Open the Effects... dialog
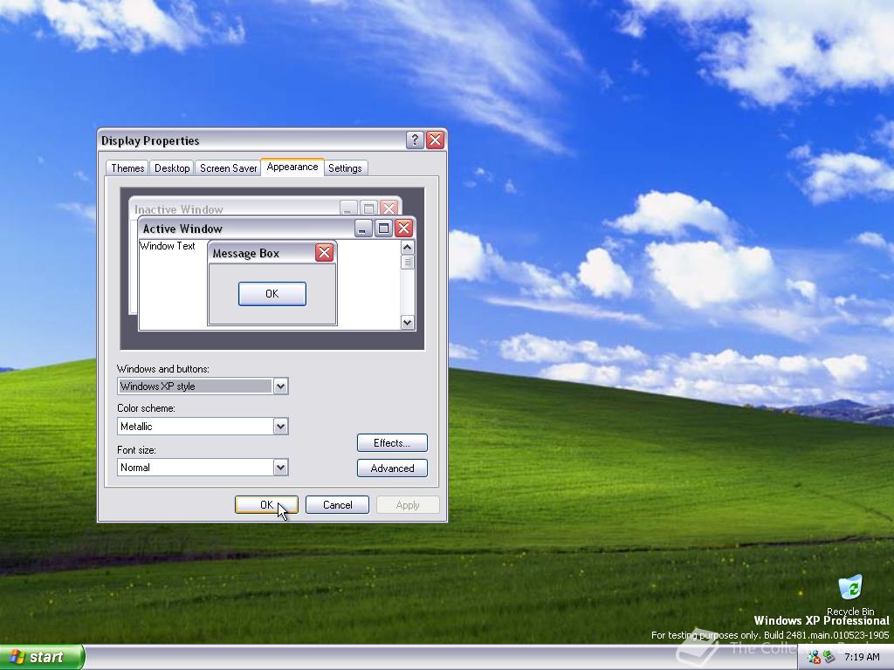Image resolution: width=894 pixels, height=670 pixels. pyautogui.click(x=392, y=442)
